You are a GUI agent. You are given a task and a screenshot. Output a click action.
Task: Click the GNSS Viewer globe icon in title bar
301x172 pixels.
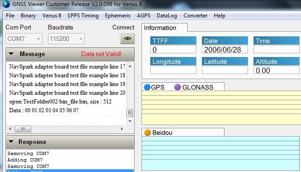(6, 4)
